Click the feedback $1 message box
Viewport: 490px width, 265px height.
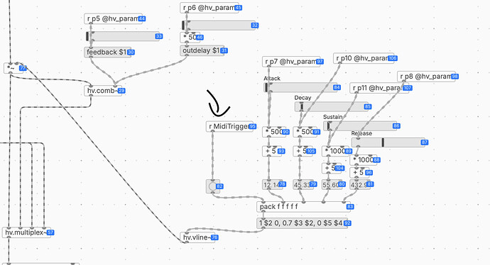(x=107, y=52)
